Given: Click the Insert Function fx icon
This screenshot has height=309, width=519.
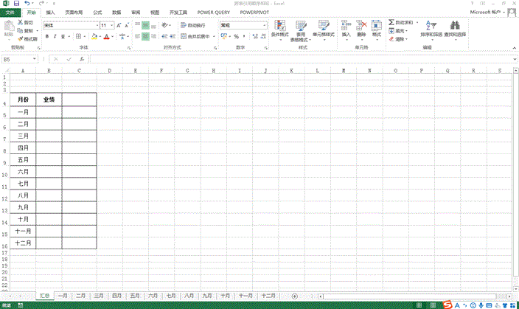Looking at the screenshot, I should point(81,59).
